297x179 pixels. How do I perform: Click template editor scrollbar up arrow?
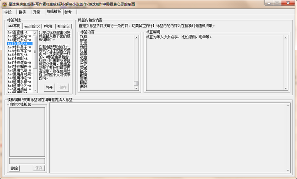(x=288, y=106)
